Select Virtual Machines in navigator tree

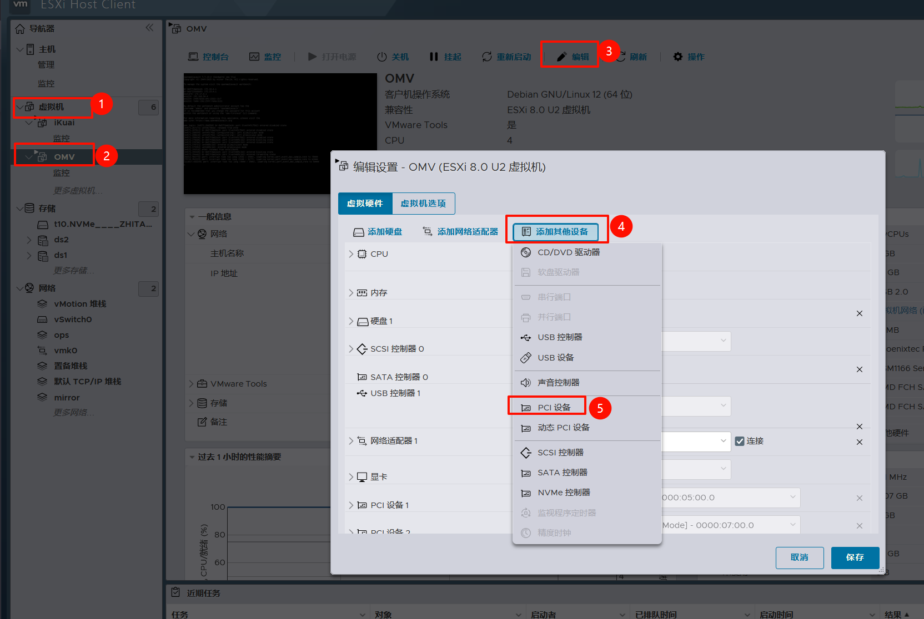point(51,107)
